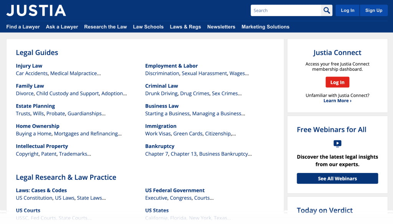Screen dimensions: 393x224
Task: Open the Home Ownership guide
Action: 38,126
